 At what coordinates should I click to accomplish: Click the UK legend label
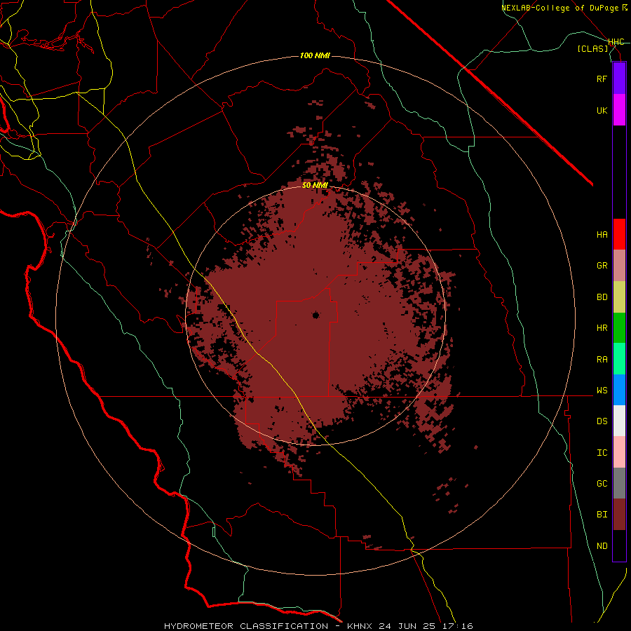(602, 110)
